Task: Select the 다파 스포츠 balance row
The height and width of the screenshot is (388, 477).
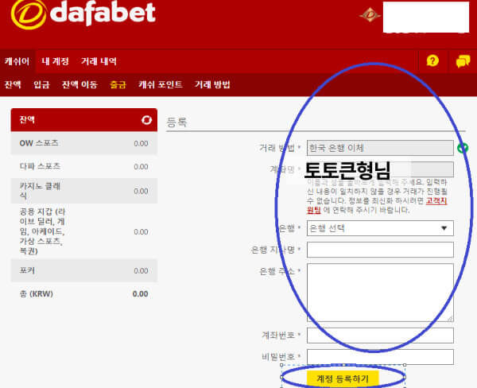Action: click(84, 166)
